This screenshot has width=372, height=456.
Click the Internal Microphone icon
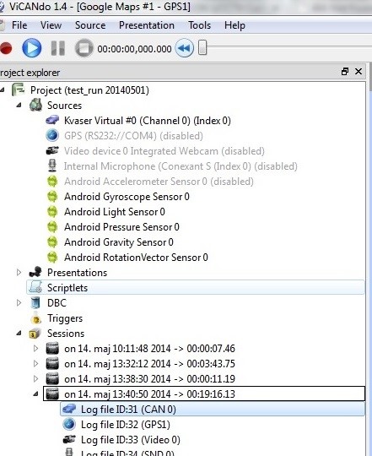point(52,166)
